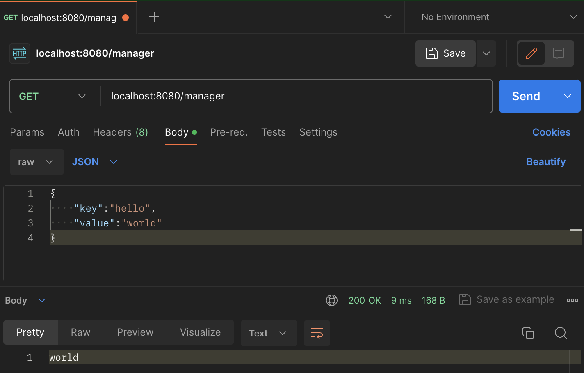Click the HTTP request type icon
584x373 pixels.
[20, 53]
